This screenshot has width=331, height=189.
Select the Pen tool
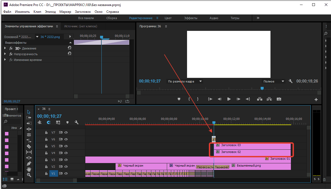(x=29, y=164)
